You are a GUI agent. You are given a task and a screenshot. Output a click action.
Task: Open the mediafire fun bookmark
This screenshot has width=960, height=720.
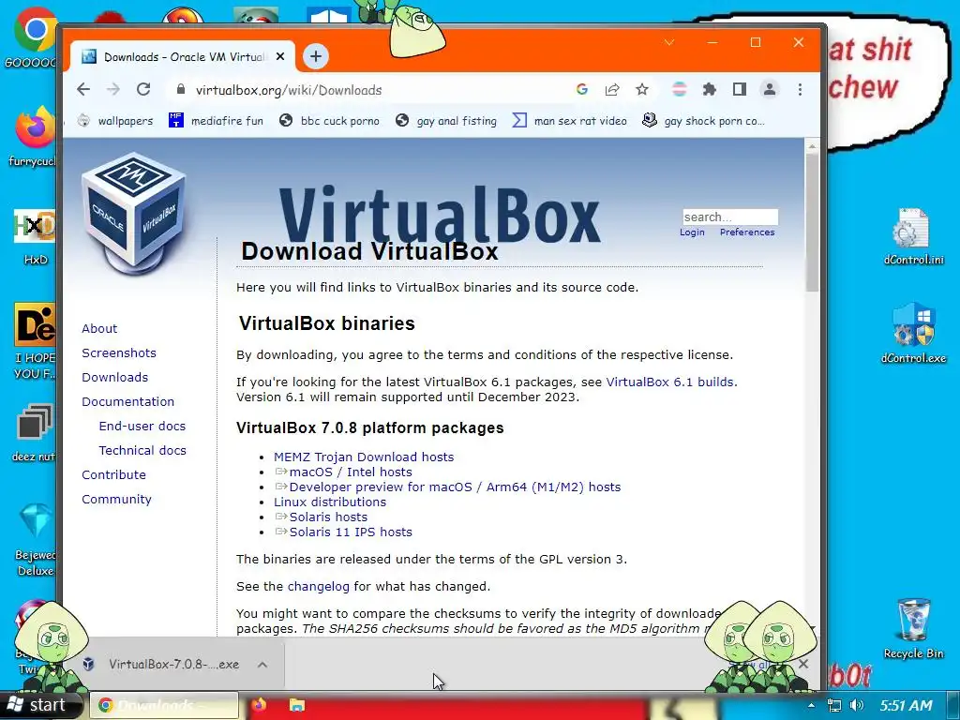(x=216, y=121)
